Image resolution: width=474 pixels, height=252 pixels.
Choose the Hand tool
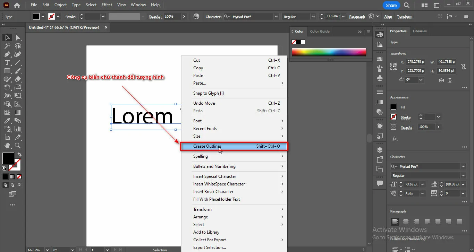[x=7, y=146]
